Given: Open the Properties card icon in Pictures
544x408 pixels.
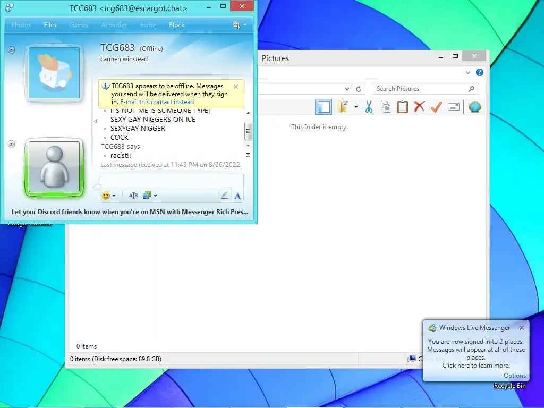Looking at the screenshot, I should tap(454, 107).
